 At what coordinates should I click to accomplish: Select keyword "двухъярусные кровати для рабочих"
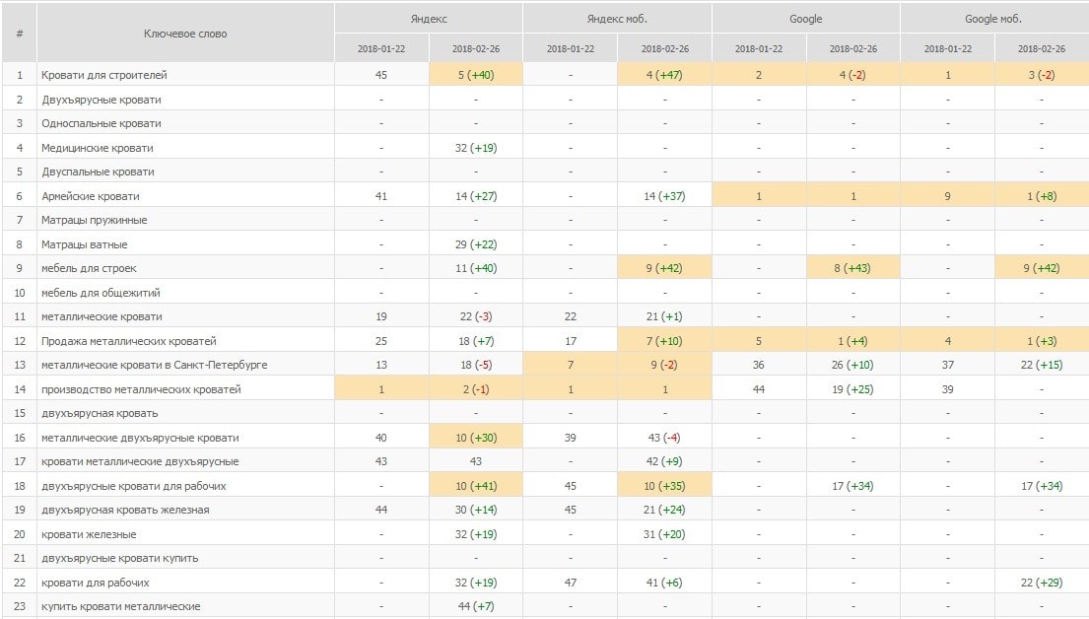(x=134, y=486)
